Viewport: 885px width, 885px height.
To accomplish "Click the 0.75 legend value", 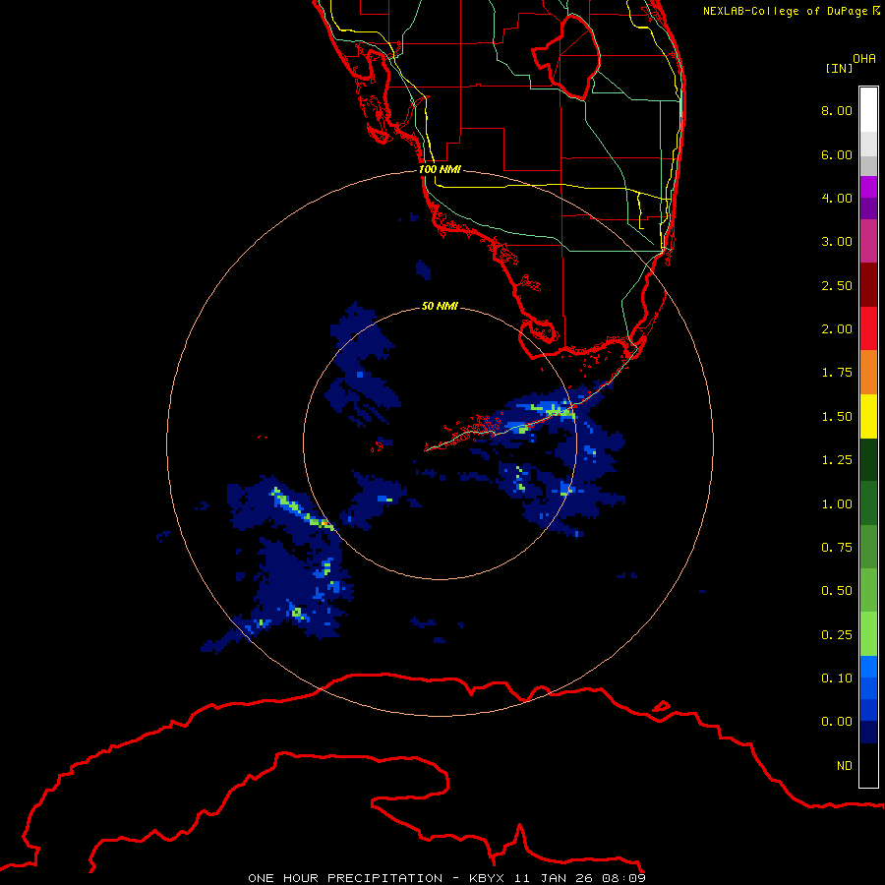I will point(837,548).
